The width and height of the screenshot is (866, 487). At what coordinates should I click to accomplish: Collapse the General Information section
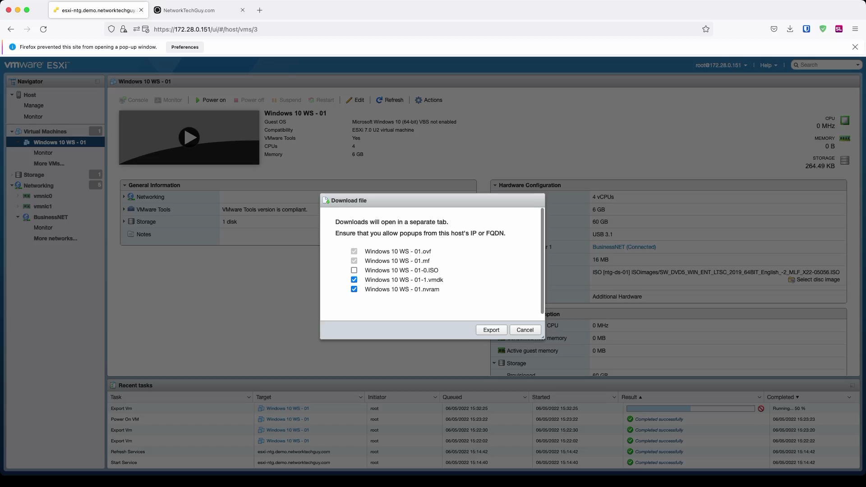point(124,185)
